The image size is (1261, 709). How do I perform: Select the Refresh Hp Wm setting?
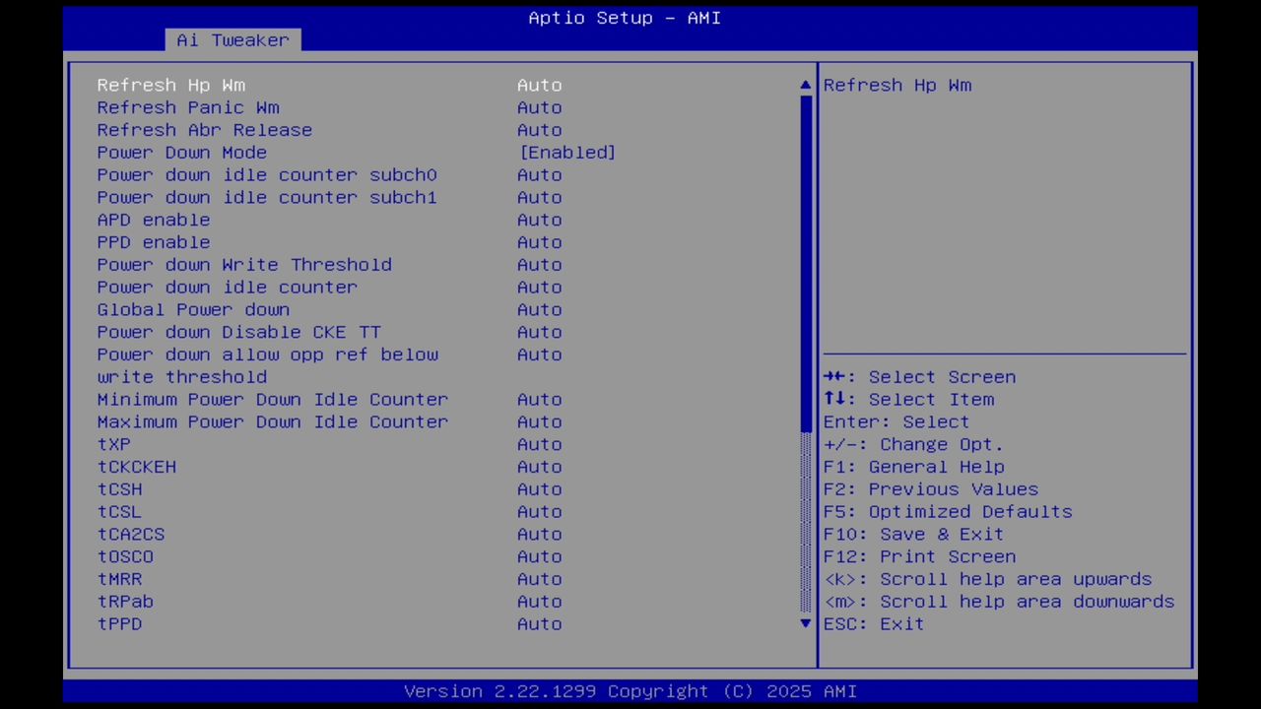point(170,85)
